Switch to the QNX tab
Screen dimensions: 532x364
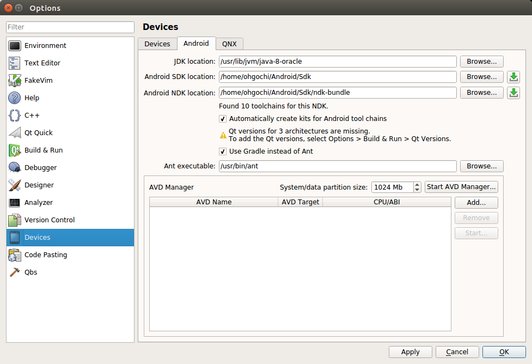pyautogui.click(x=229, y=44)
